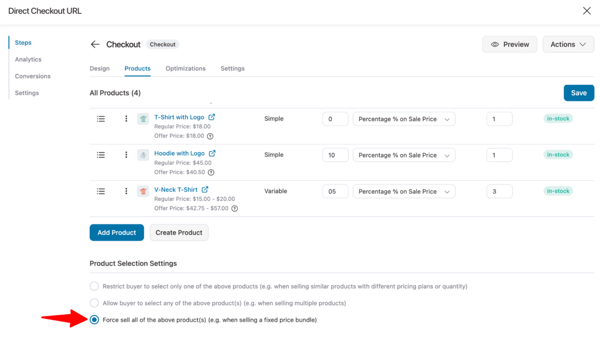The image size is (600, 337).
Task: Click the Add Product button
Action: pos(116,232)
